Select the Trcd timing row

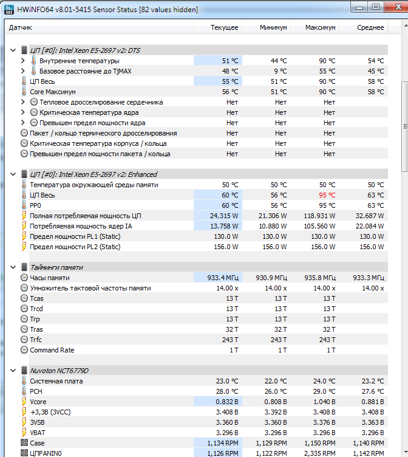[x=203, y=309]
